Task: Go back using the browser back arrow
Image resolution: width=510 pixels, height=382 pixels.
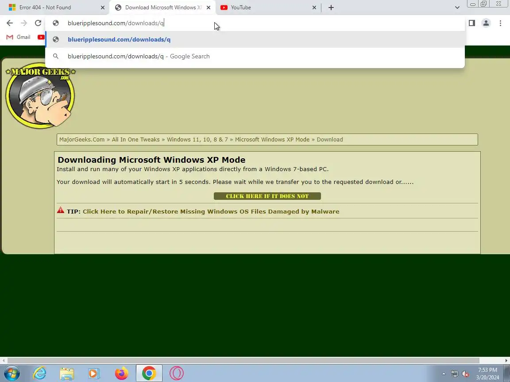Action: 10,23
